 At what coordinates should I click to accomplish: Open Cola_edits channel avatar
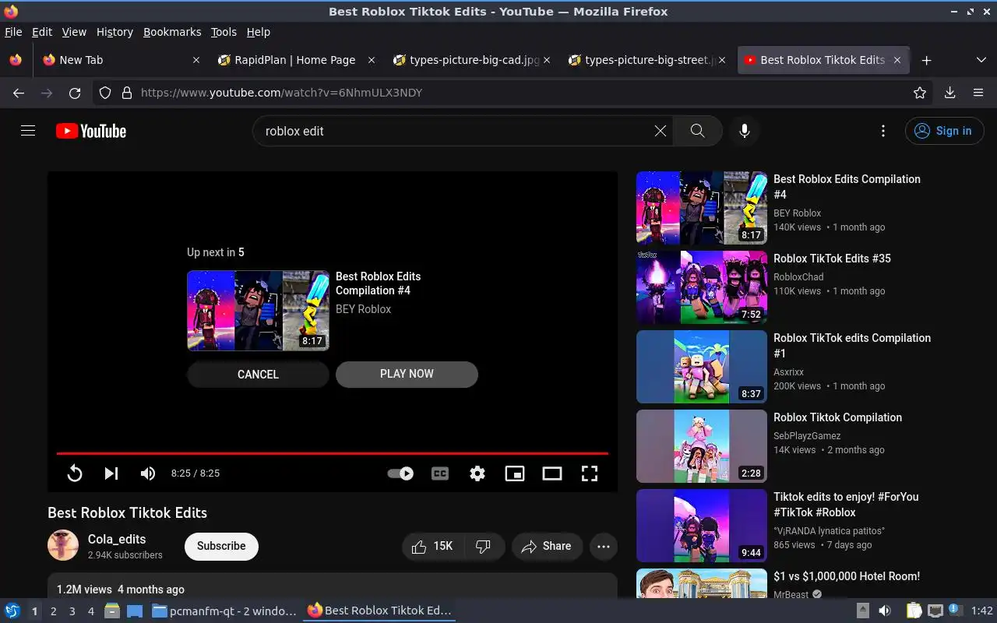pos(63,545)
